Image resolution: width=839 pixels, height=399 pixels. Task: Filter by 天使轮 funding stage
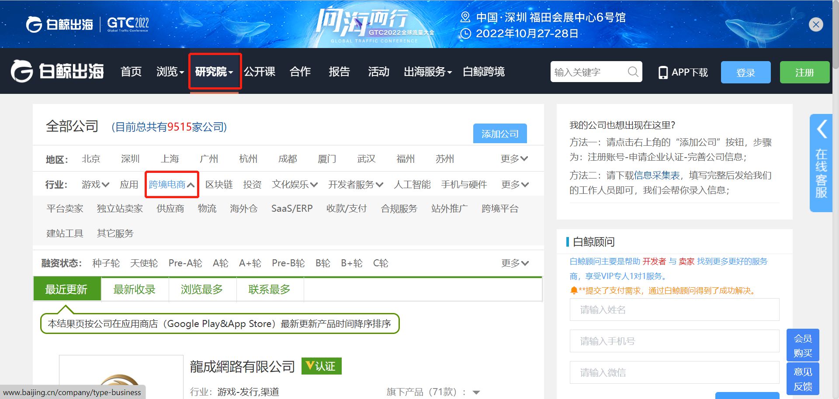click(x=144, y=263)
